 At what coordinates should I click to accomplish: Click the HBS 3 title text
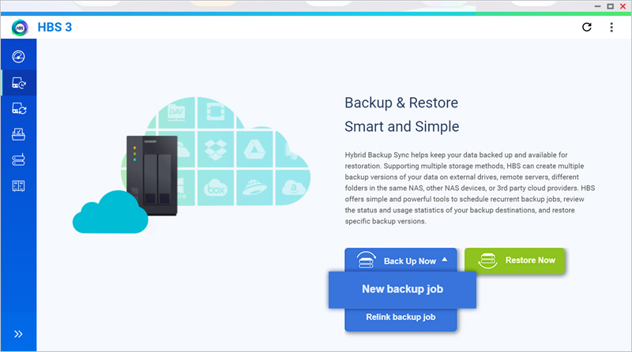click(55, 28)
